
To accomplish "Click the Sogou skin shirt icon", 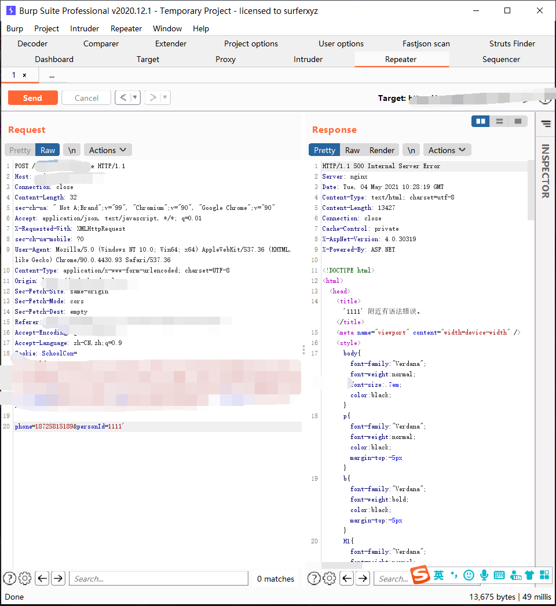I will (529, 575).
